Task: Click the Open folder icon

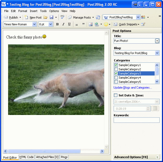Action: 45,17
